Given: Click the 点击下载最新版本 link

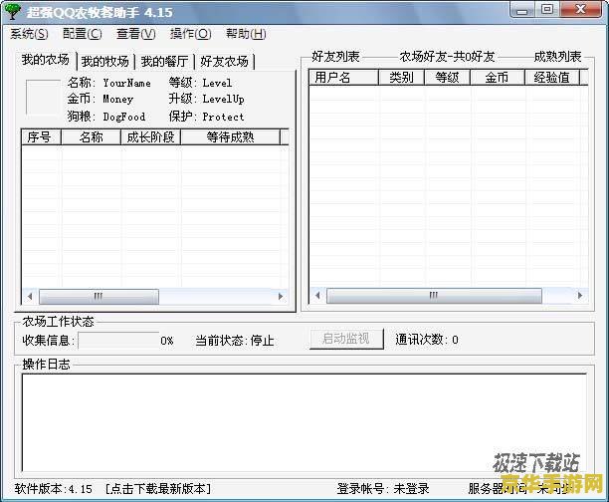Looking at the screenshot, I should [157, 489].
